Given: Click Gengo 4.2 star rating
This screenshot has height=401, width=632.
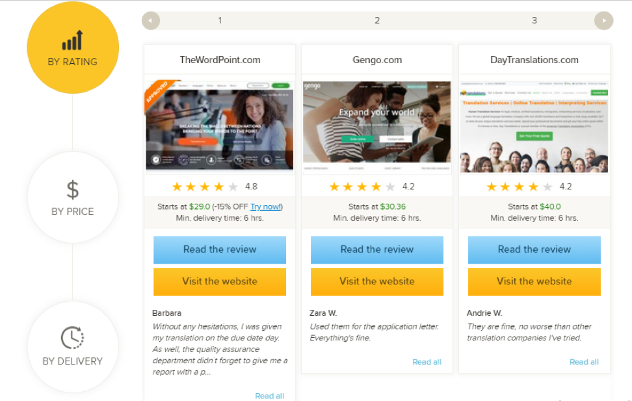Looking at the screenshot, I should (x=372, y=186).
